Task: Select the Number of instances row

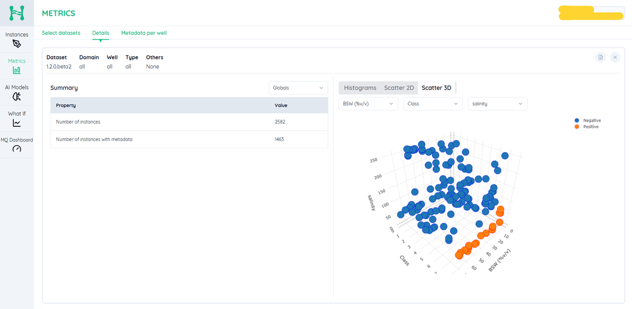Action: (189, 122)
